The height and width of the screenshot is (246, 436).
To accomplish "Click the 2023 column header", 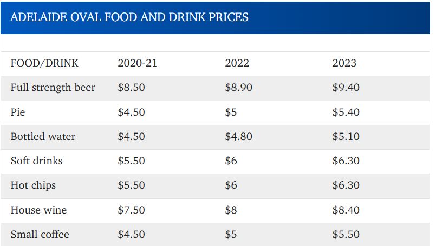I will click(344, 63).
